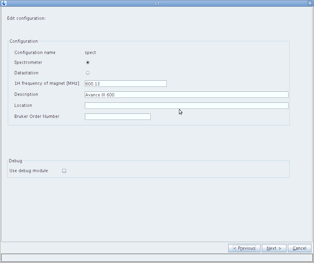Choose the Datastation radio option
314x263 pixels.
(x=88, y=73)
